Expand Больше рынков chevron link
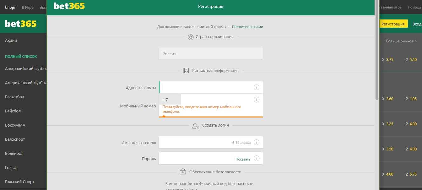Image resolution: width=422 pixels, height=190 pixels. [401, 41]
